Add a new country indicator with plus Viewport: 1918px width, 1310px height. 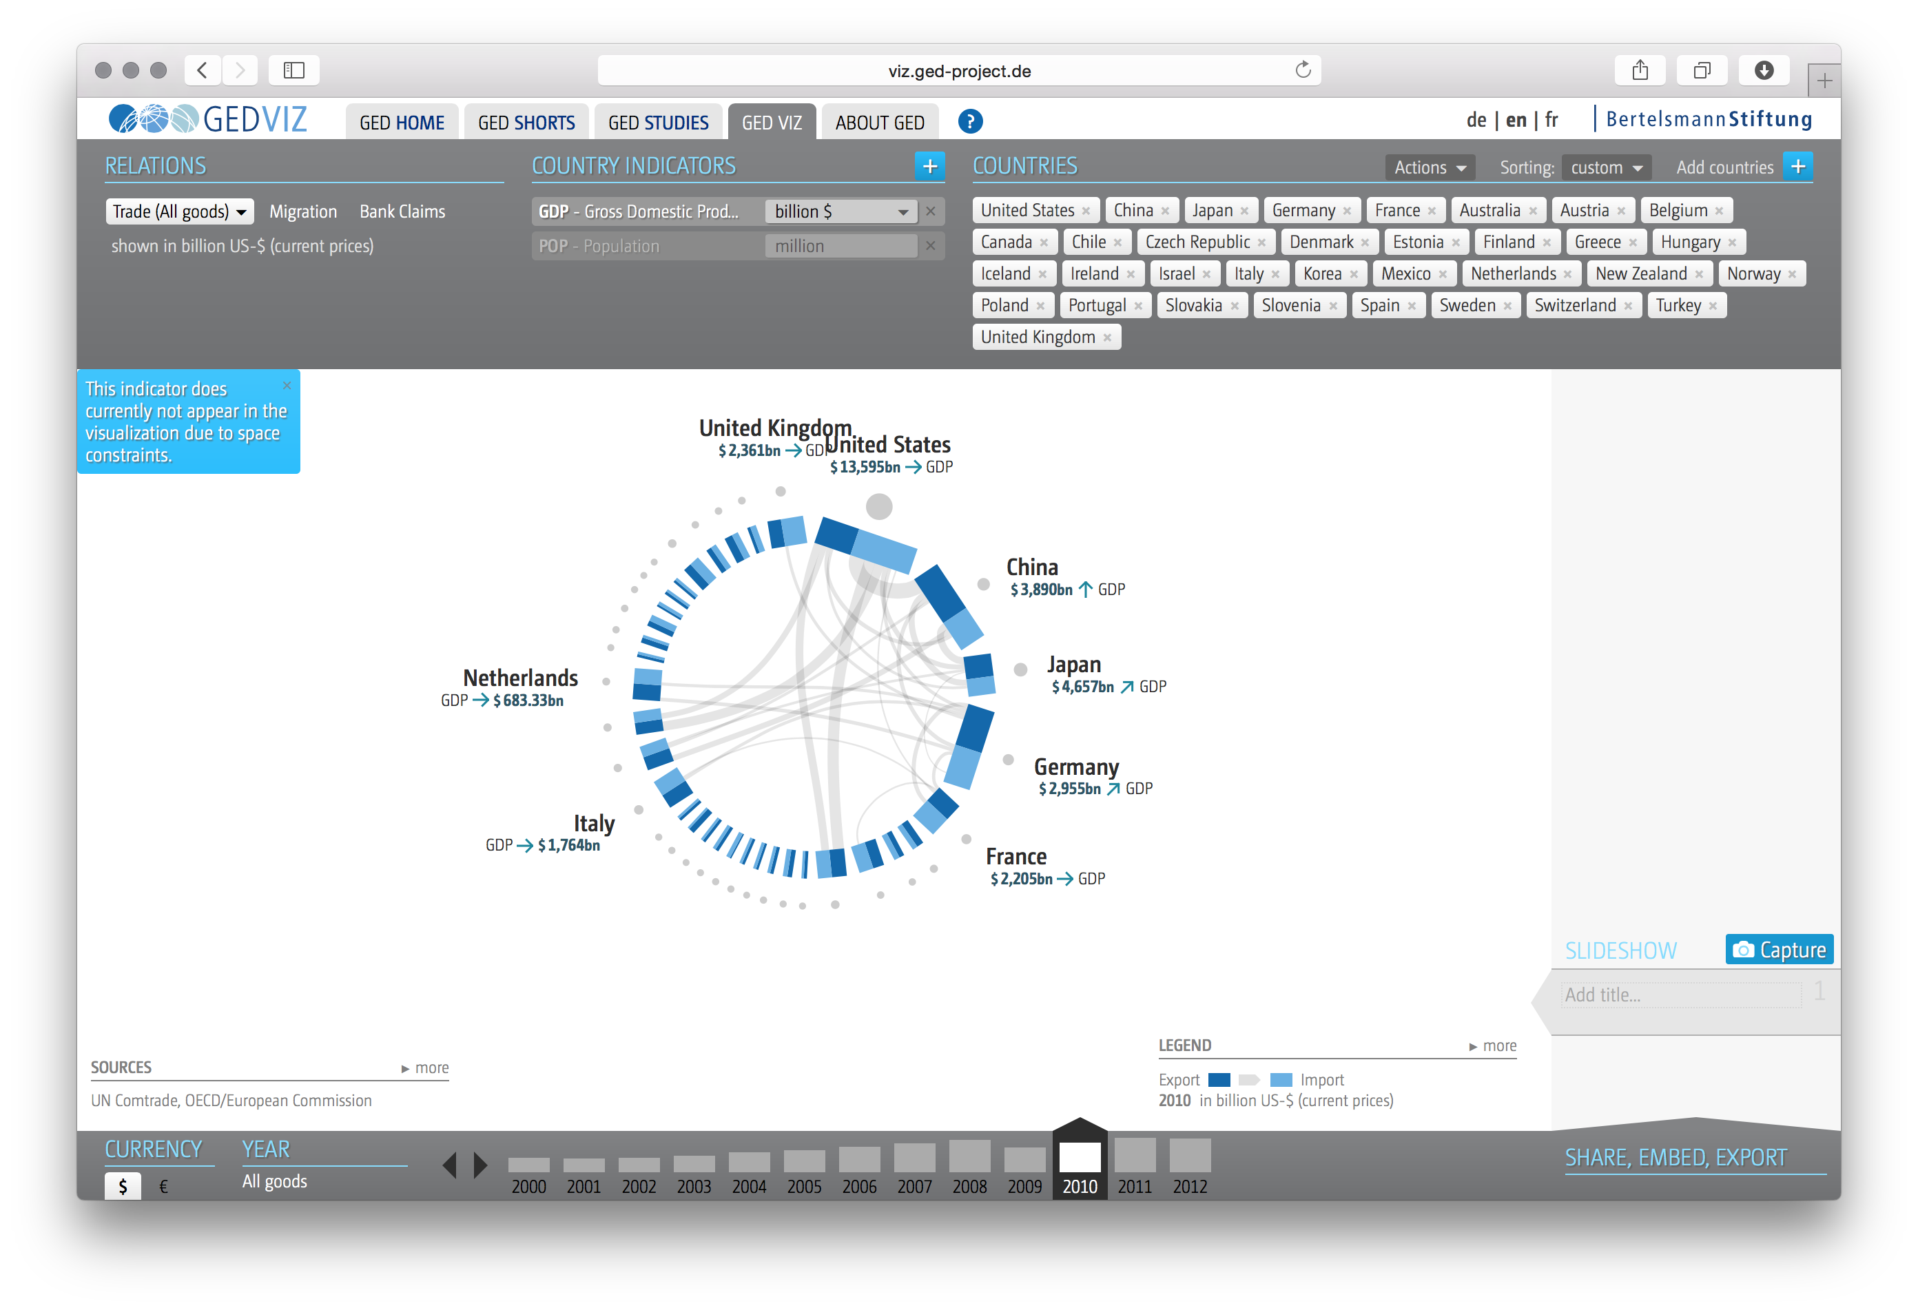coord(929,167)
